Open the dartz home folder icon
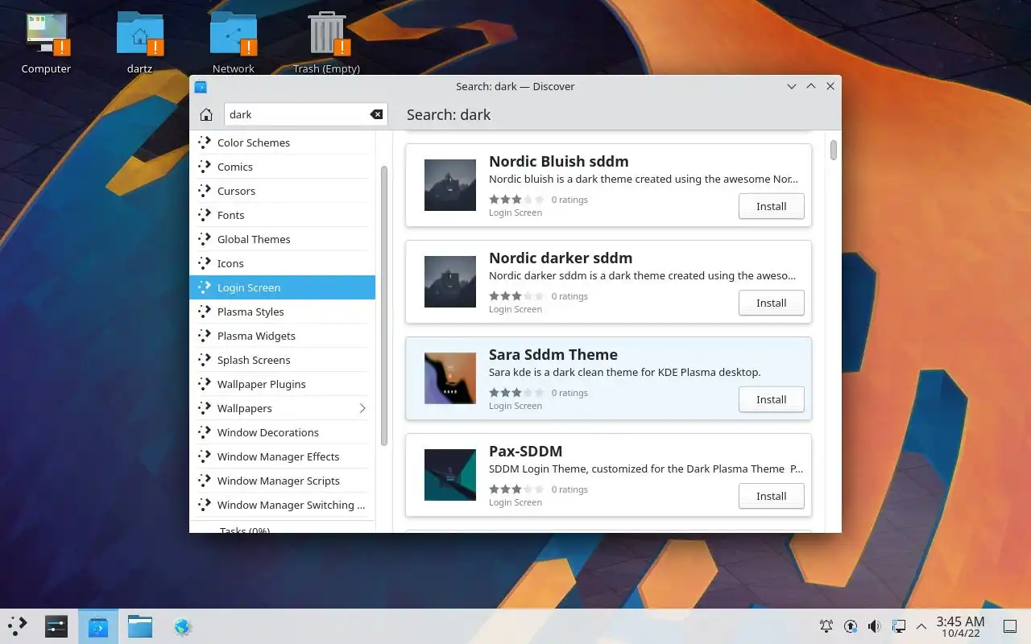This screenshot has height=644, width=1031. click(x=139, y=35)
